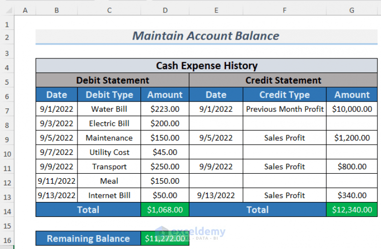Select the 'Credit Statement' header cell
The width and height of the screenshot is (381, 249).
(x=283, y=80)
